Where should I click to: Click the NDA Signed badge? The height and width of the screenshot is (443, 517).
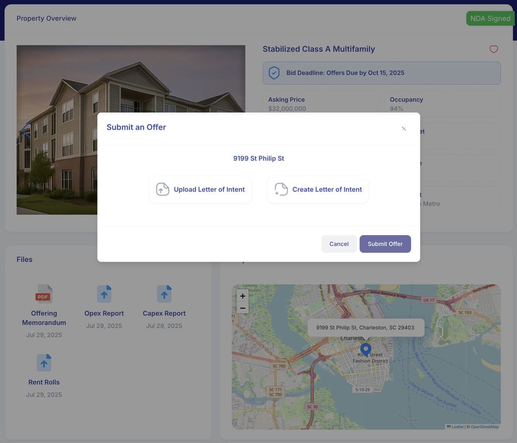pos(490,18)
